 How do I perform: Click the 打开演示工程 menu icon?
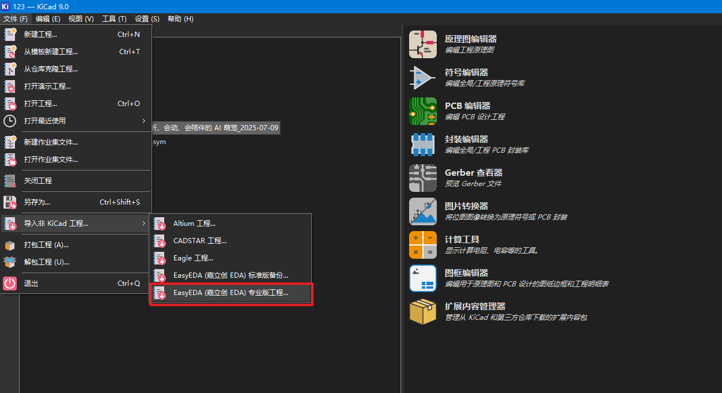click(10, 86)
